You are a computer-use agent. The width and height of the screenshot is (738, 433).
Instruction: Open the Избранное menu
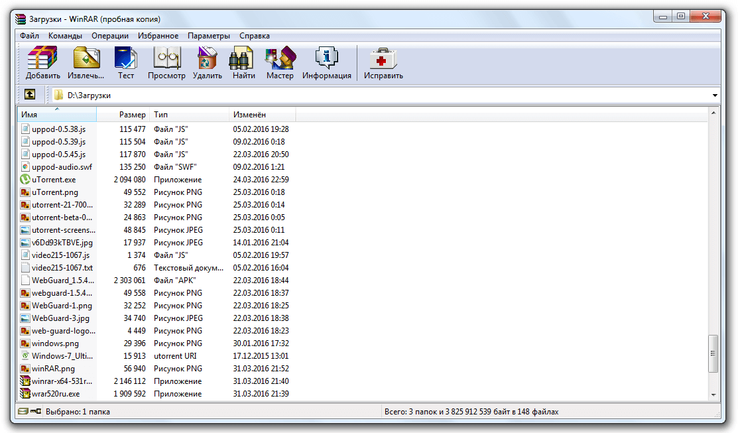pos(158,36)
